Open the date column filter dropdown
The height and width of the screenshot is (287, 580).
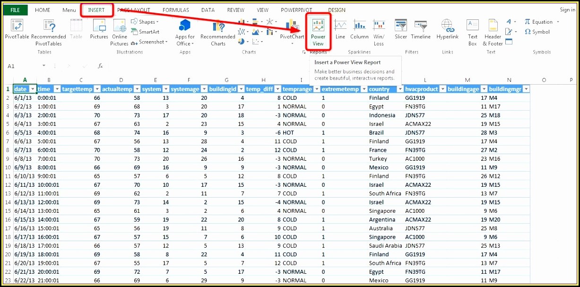click(33, 89)
